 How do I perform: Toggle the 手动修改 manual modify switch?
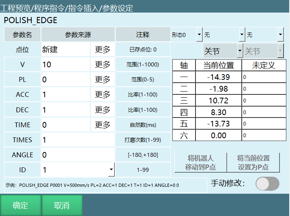tap(267, 184)
